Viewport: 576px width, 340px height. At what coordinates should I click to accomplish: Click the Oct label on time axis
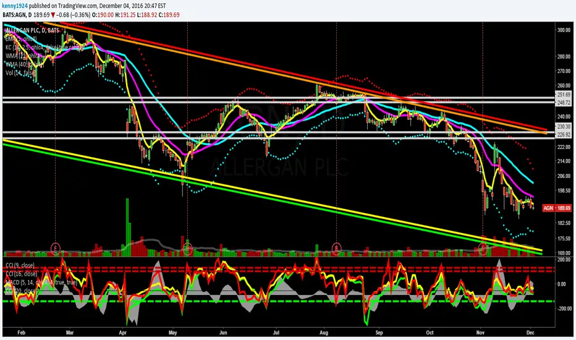[x=430, y=333]
